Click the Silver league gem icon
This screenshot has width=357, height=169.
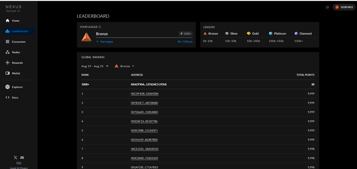click(227, 34)
